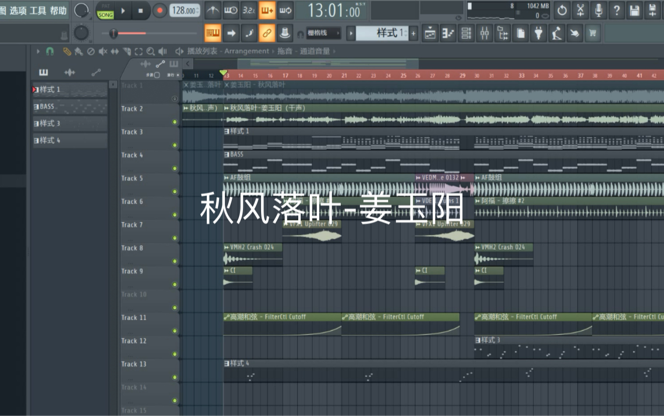Click the record button
This screenshot has width=664, height=416.
[159, 10]
